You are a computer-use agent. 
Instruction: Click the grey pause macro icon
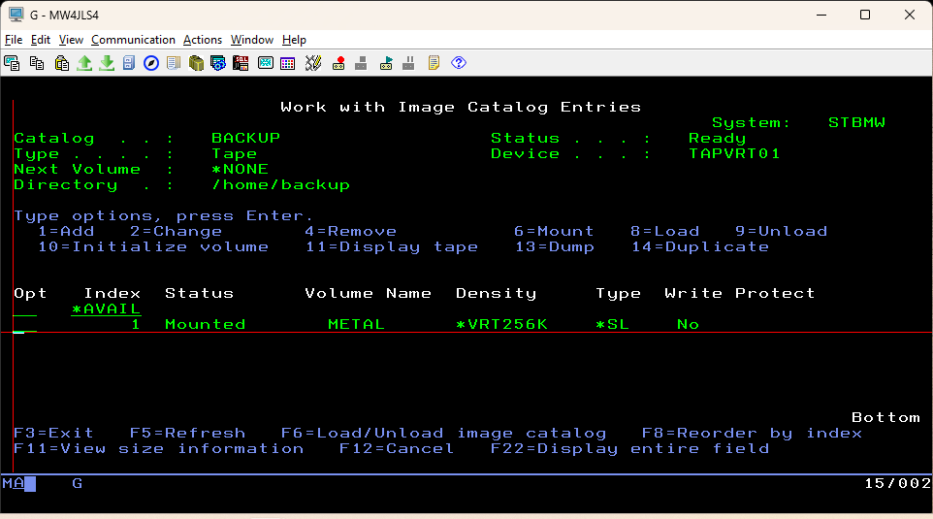click(x=408, y=63)
